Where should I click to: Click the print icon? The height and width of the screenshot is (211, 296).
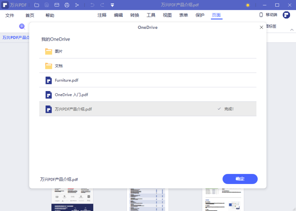67,5
